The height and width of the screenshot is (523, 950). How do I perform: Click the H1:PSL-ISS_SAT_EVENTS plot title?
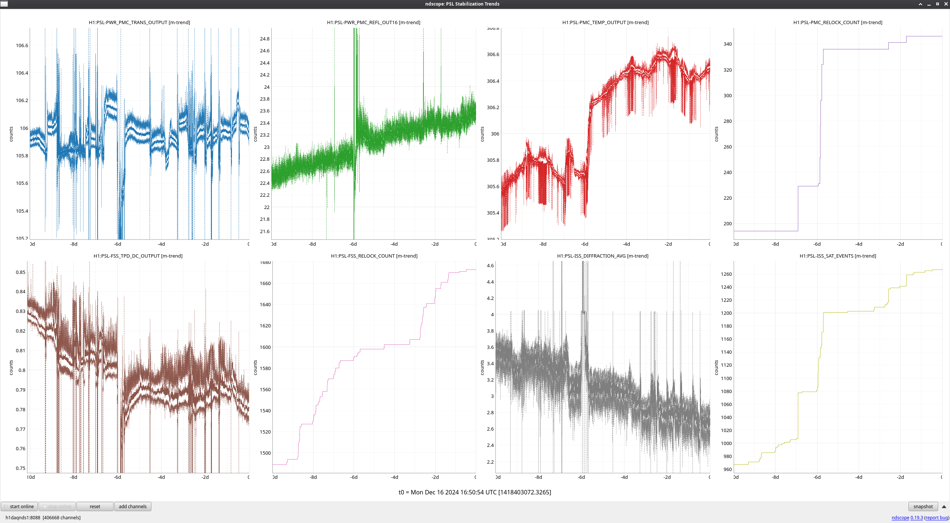838,256
